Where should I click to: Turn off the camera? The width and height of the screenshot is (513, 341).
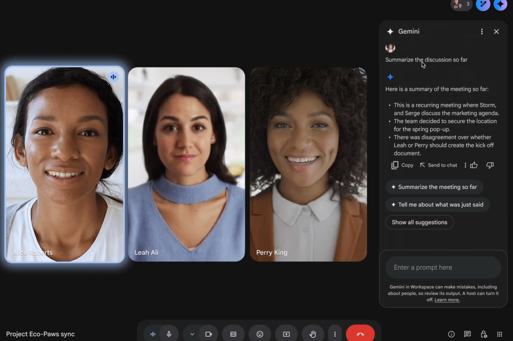208,334
